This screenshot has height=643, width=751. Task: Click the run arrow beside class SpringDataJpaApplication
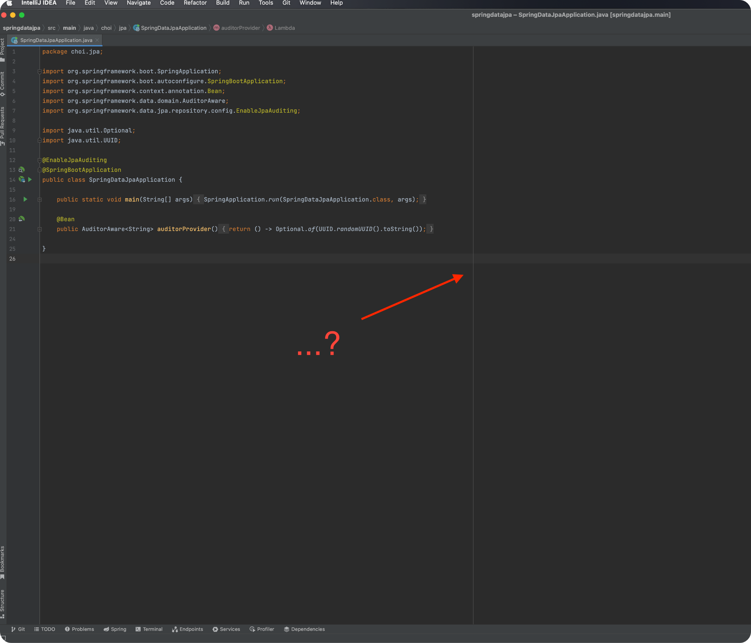pos(30,179)
